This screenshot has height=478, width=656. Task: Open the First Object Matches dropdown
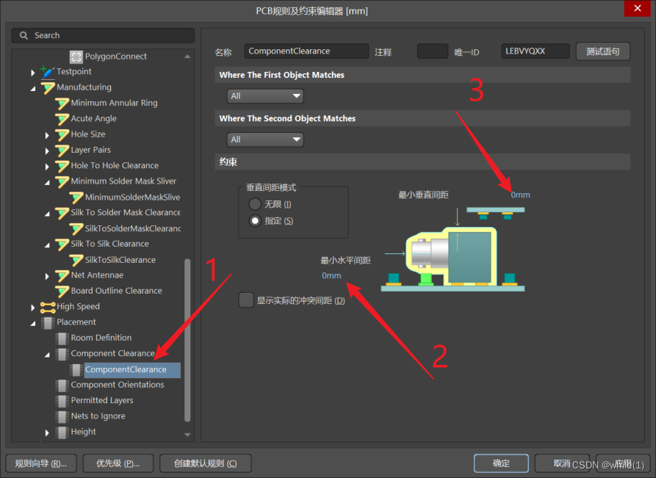[265, 96]
